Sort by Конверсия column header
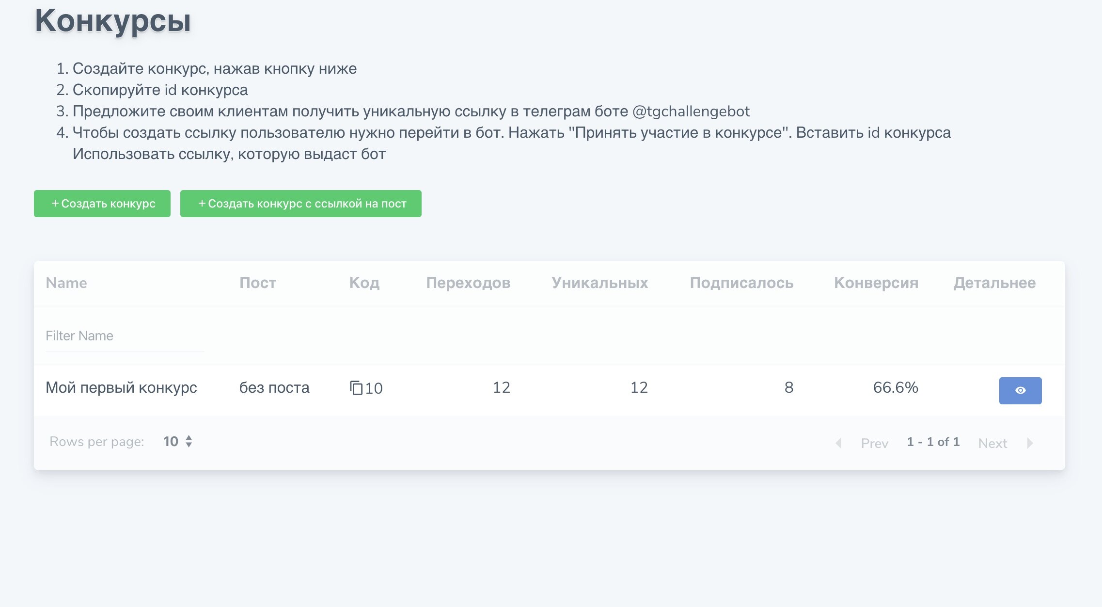This screenshot has width=1102, height=607. pos(876,283)
